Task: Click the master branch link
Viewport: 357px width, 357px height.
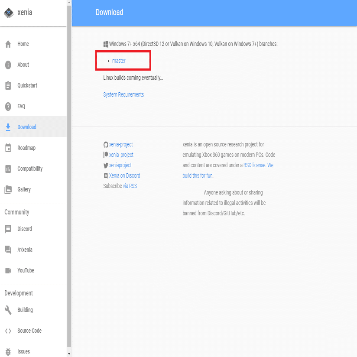Action: coord(119,61)
